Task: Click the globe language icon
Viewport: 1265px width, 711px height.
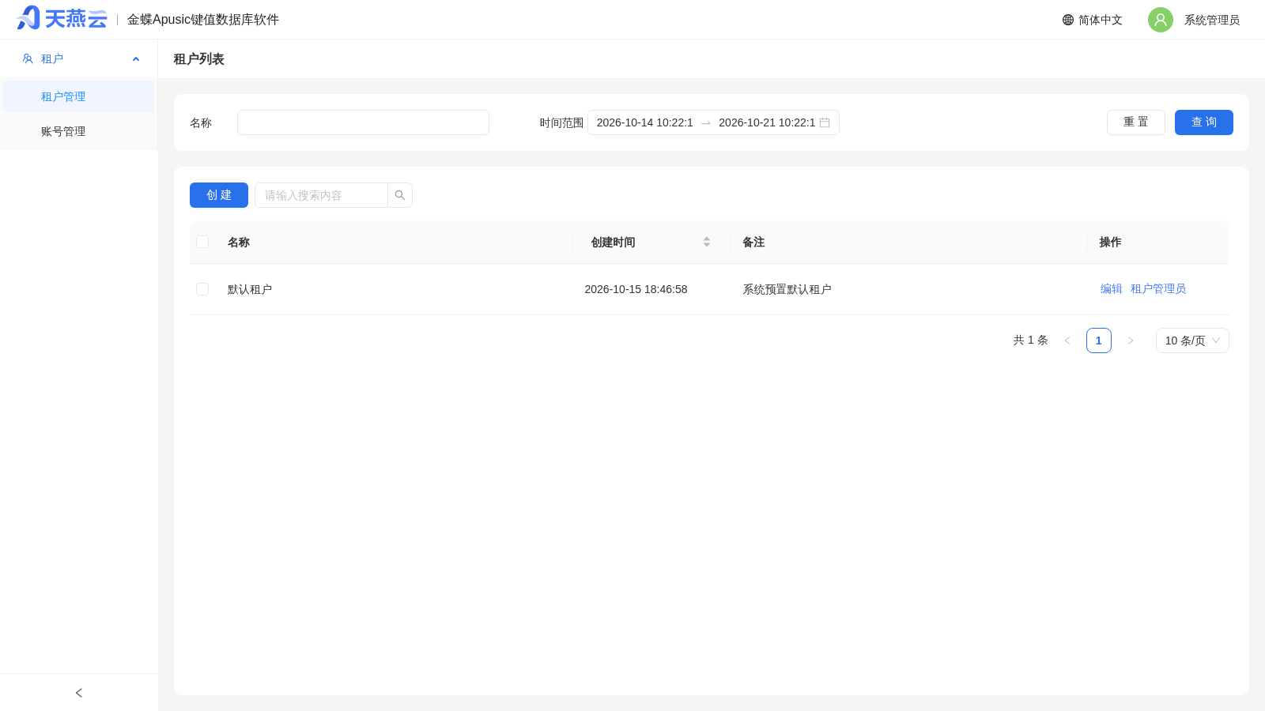Action: point(1068,20)
